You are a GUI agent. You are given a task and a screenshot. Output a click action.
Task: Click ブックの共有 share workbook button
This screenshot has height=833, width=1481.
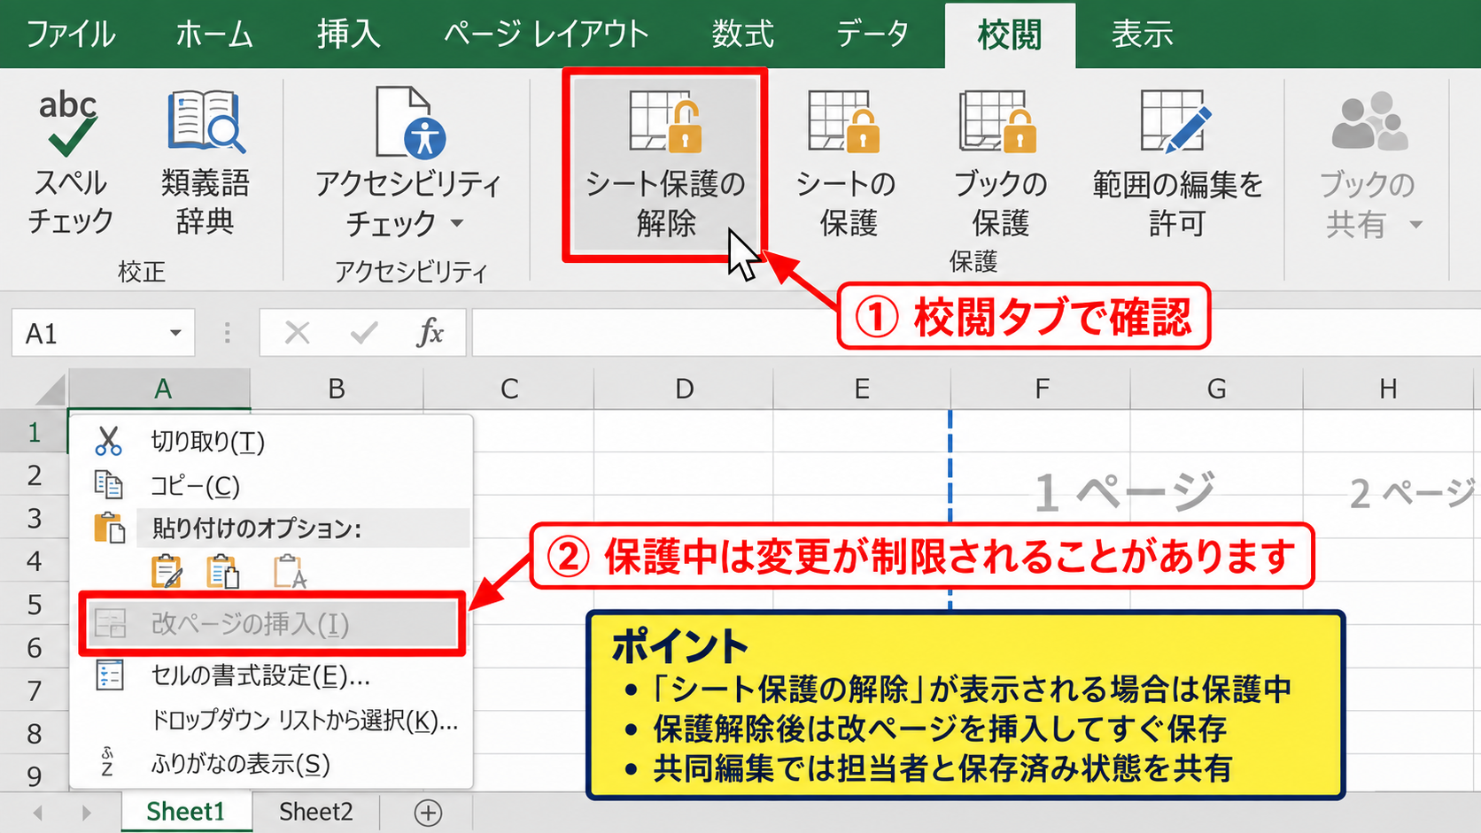(1369, 164)
